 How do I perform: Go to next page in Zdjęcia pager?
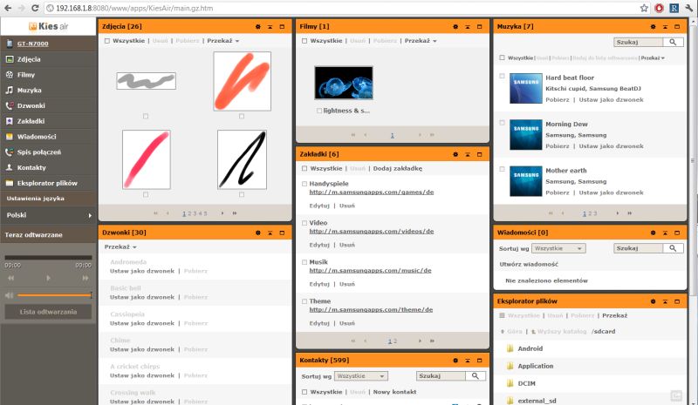222,213
